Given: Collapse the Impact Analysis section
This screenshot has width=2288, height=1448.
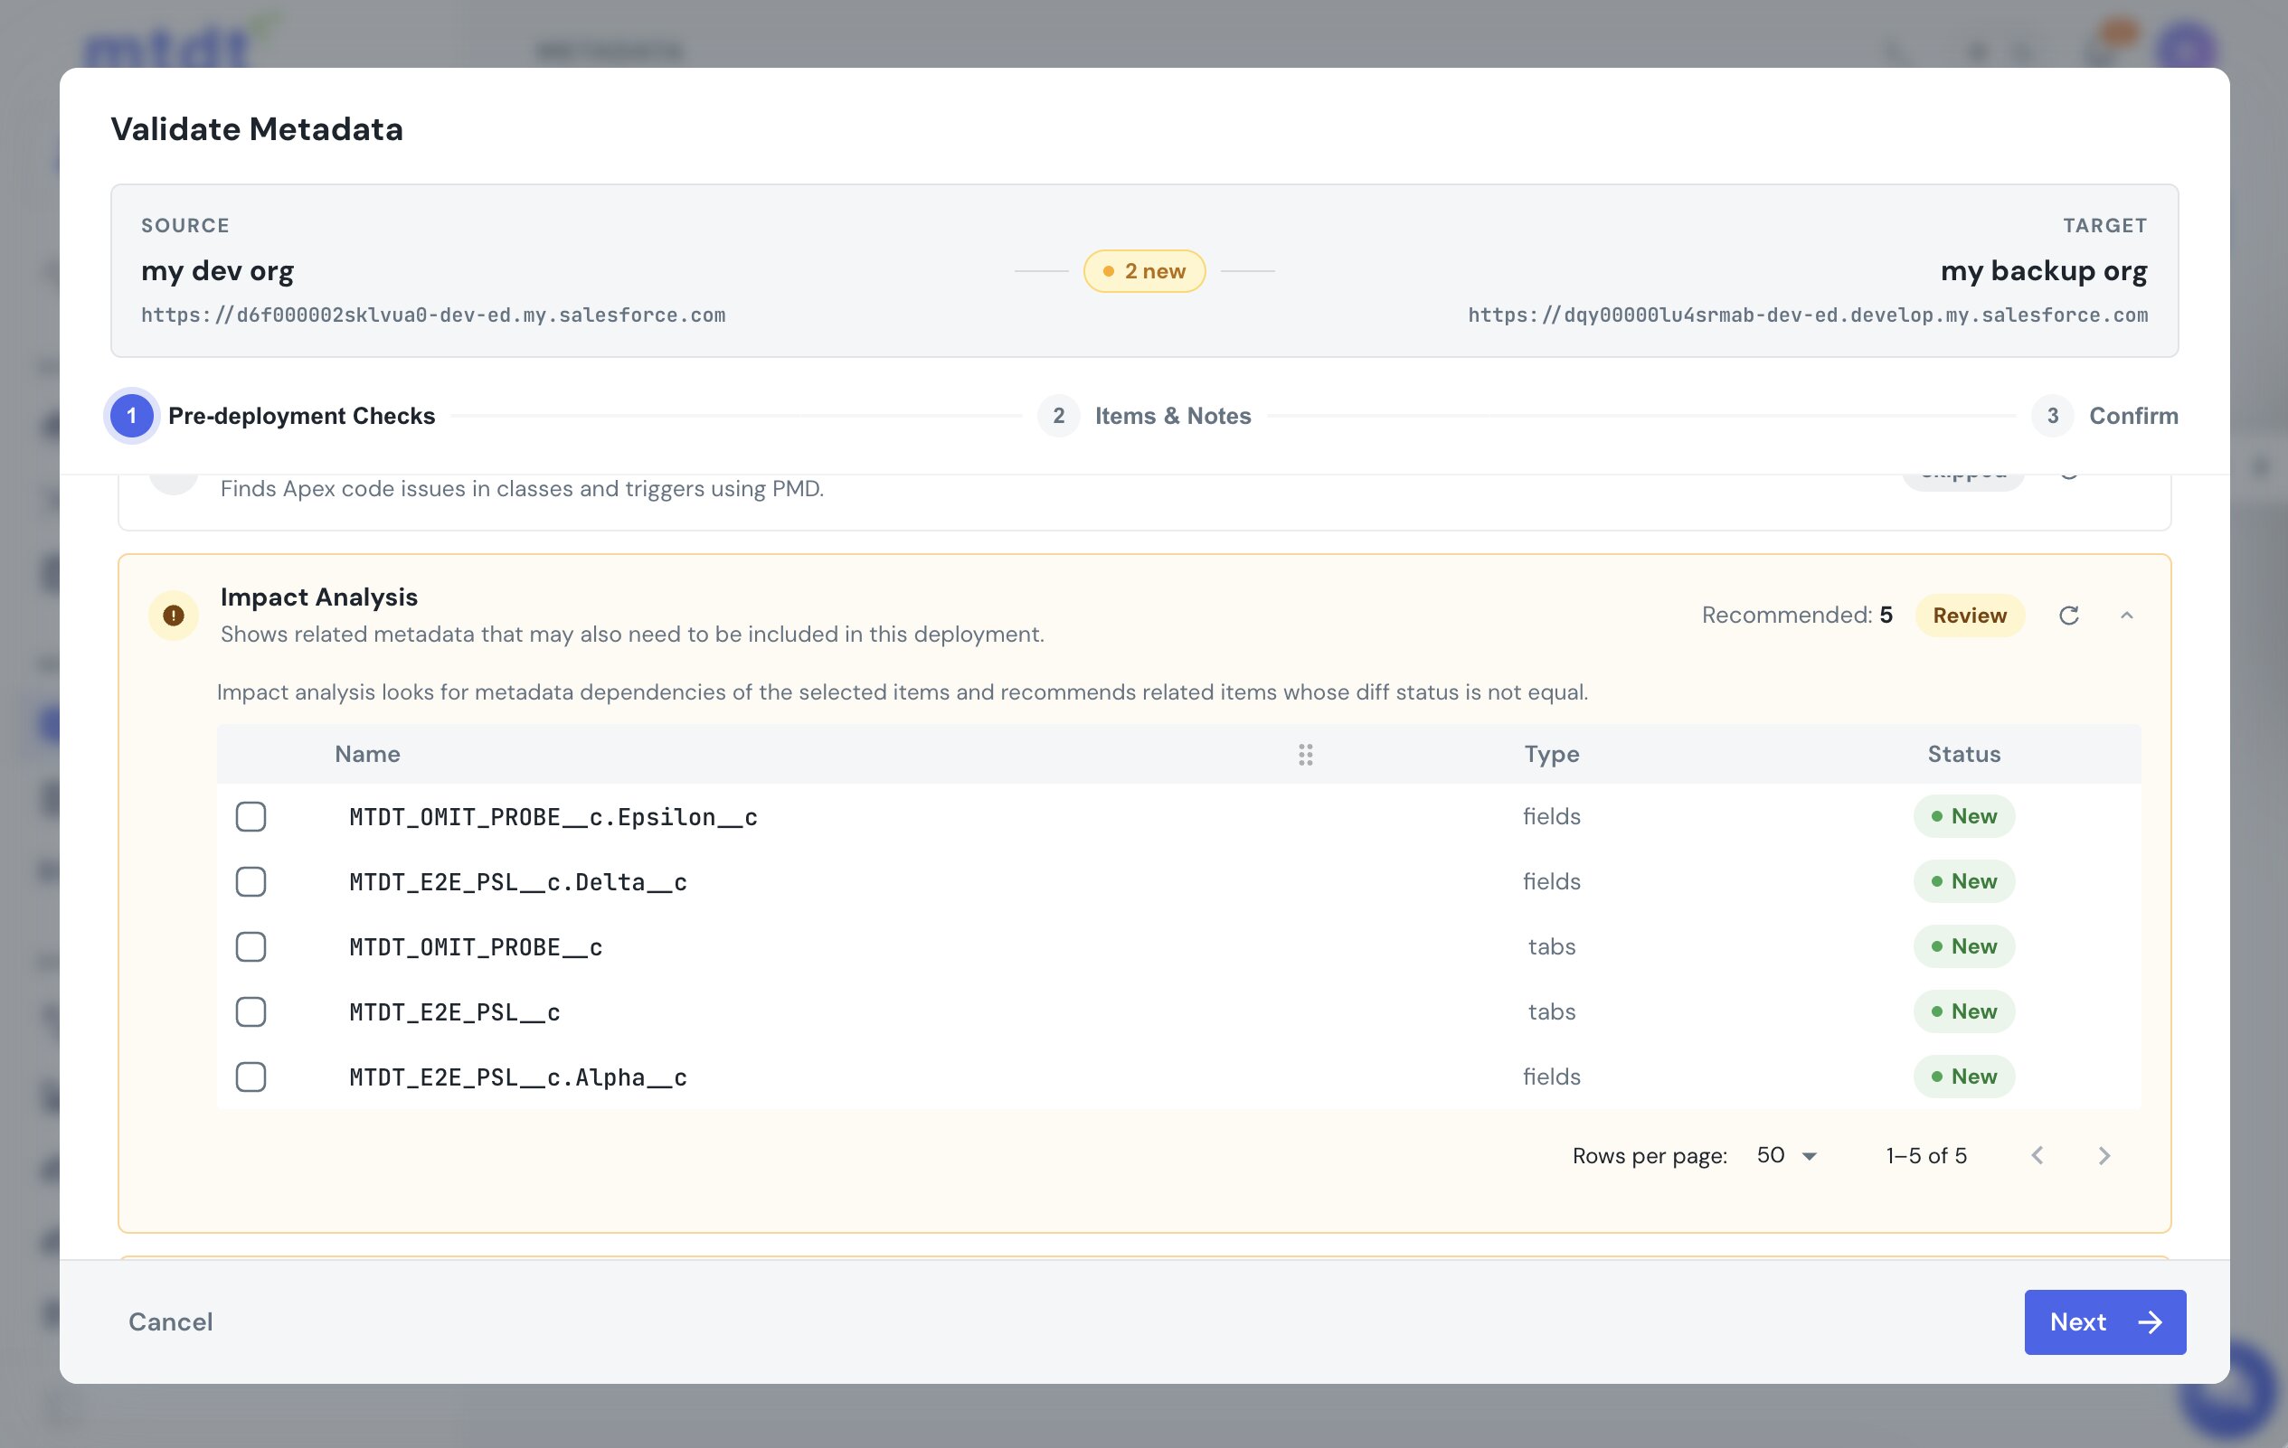Looking at the screenshot, I should (x=2126, y=616).
